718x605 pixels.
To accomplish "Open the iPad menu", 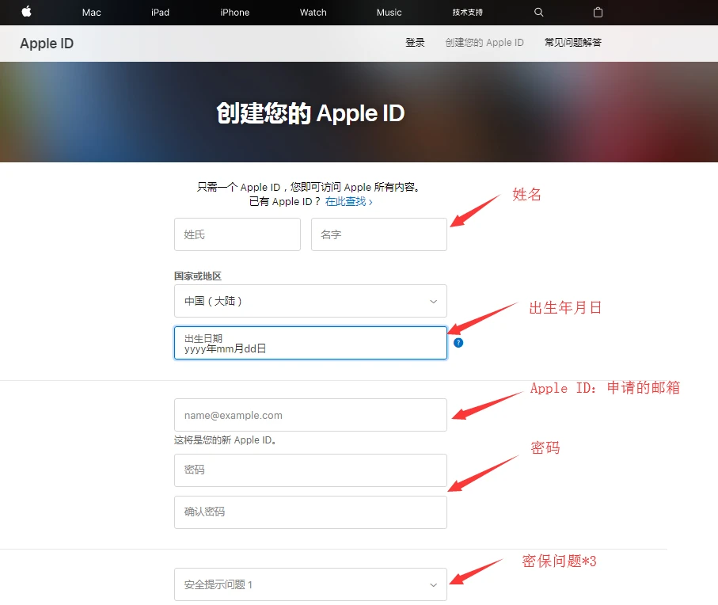I will pos(160,13).
